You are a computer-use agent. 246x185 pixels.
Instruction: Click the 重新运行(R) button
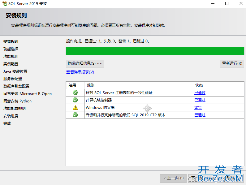tap(232, 63)
